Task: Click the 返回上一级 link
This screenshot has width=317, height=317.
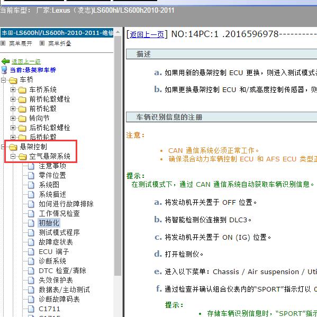Action: click(26, 61)
